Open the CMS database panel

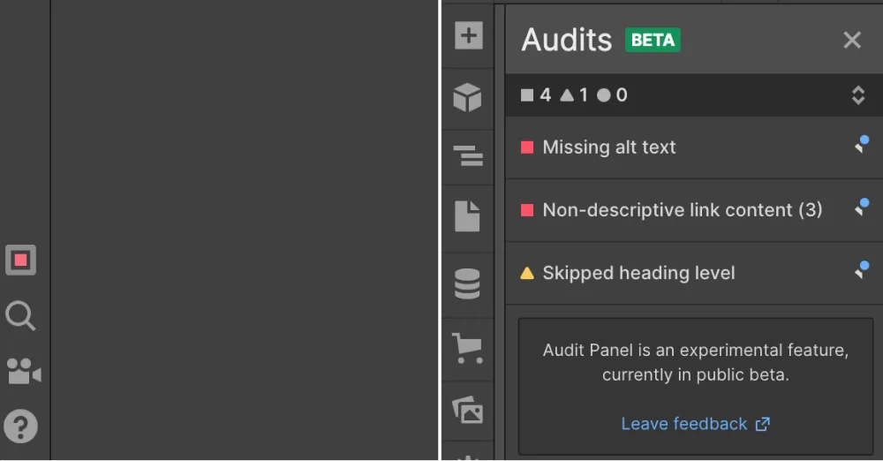pos(468,284)
